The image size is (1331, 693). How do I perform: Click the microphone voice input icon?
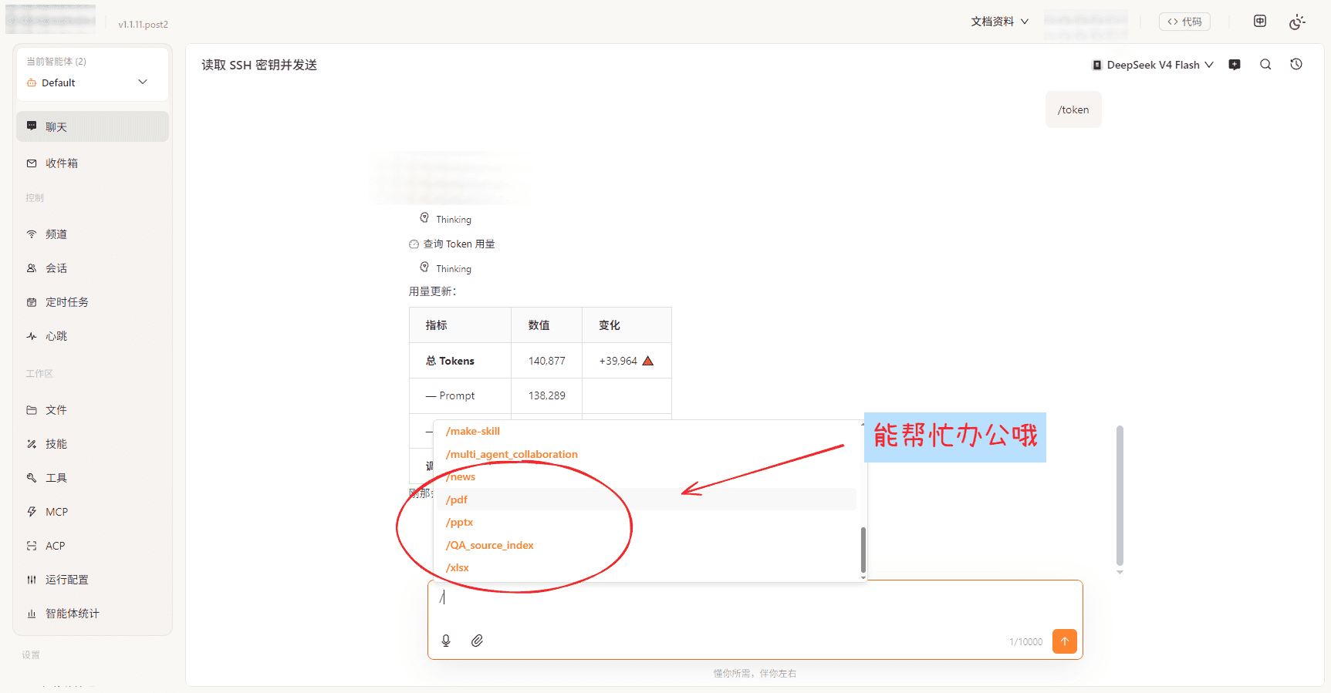coord(446,641)
